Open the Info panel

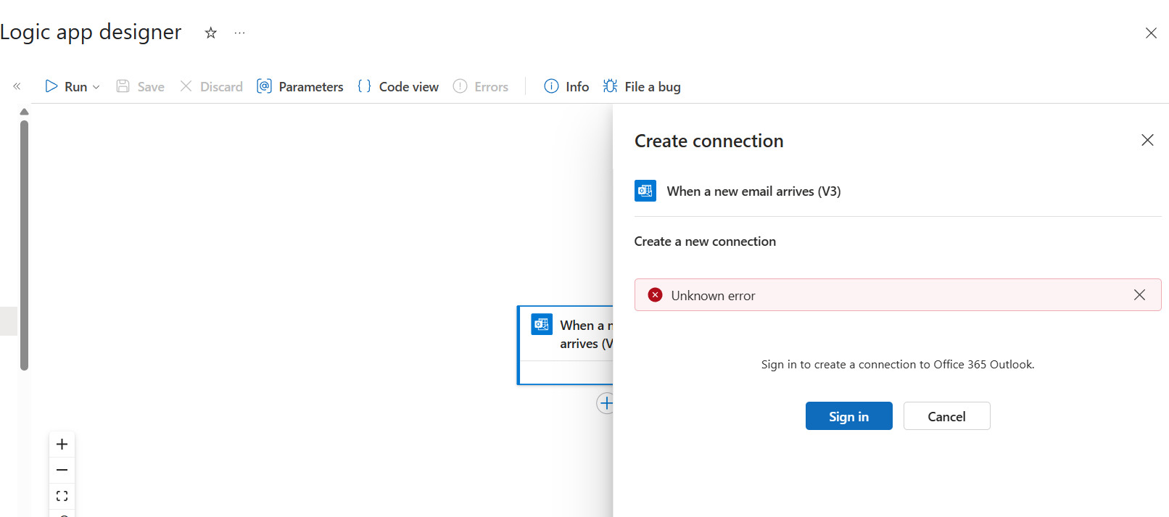point(566,86)
